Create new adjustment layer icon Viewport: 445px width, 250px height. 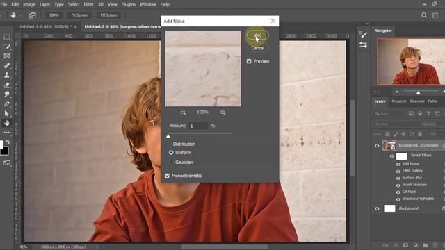[416, 245]
